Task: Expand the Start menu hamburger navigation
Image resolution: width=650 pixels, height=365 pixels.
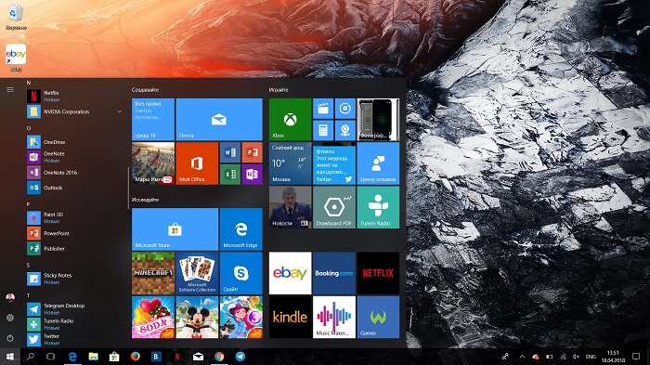Action: 10,89
